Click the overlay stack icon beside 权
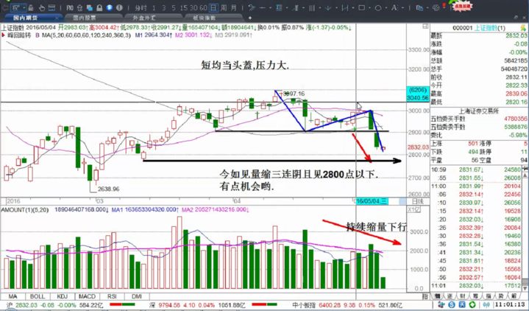 pos(31,8)
